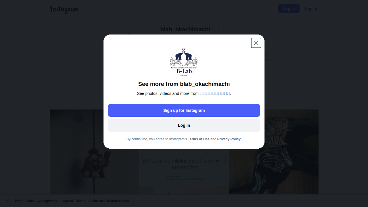368x207 pixels.
Task: Open Terms of Use link in modal
Action: 199,139
